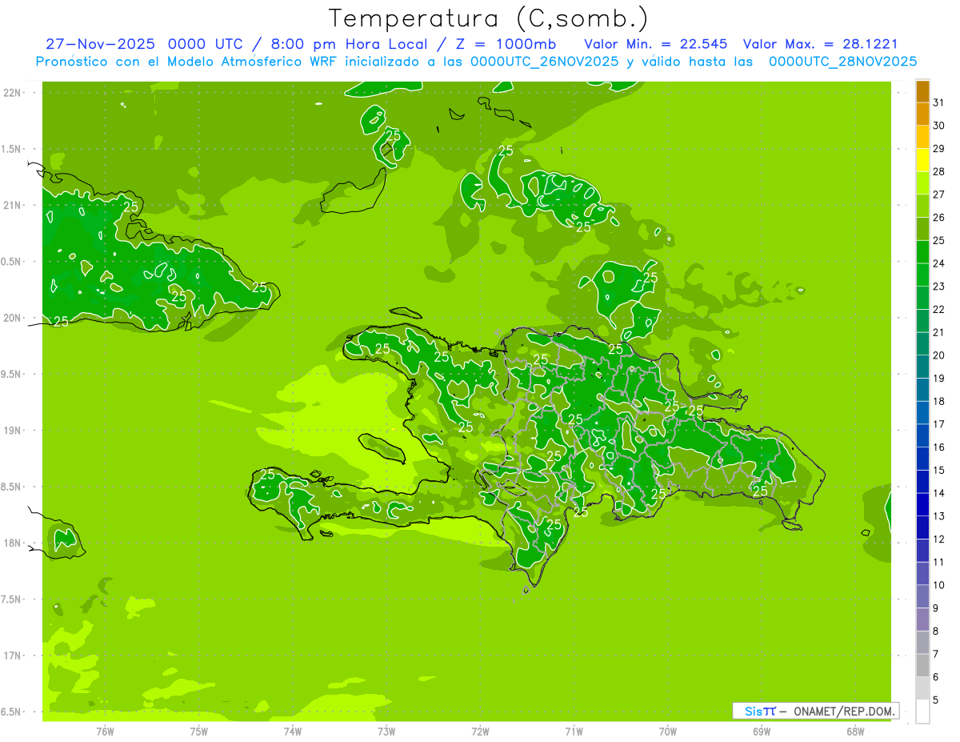The width and height of the screenshot is (960, 742).
Task: Click the "0000UTC_28NOV2025" valid-until time
Action: tap(842, 62)
